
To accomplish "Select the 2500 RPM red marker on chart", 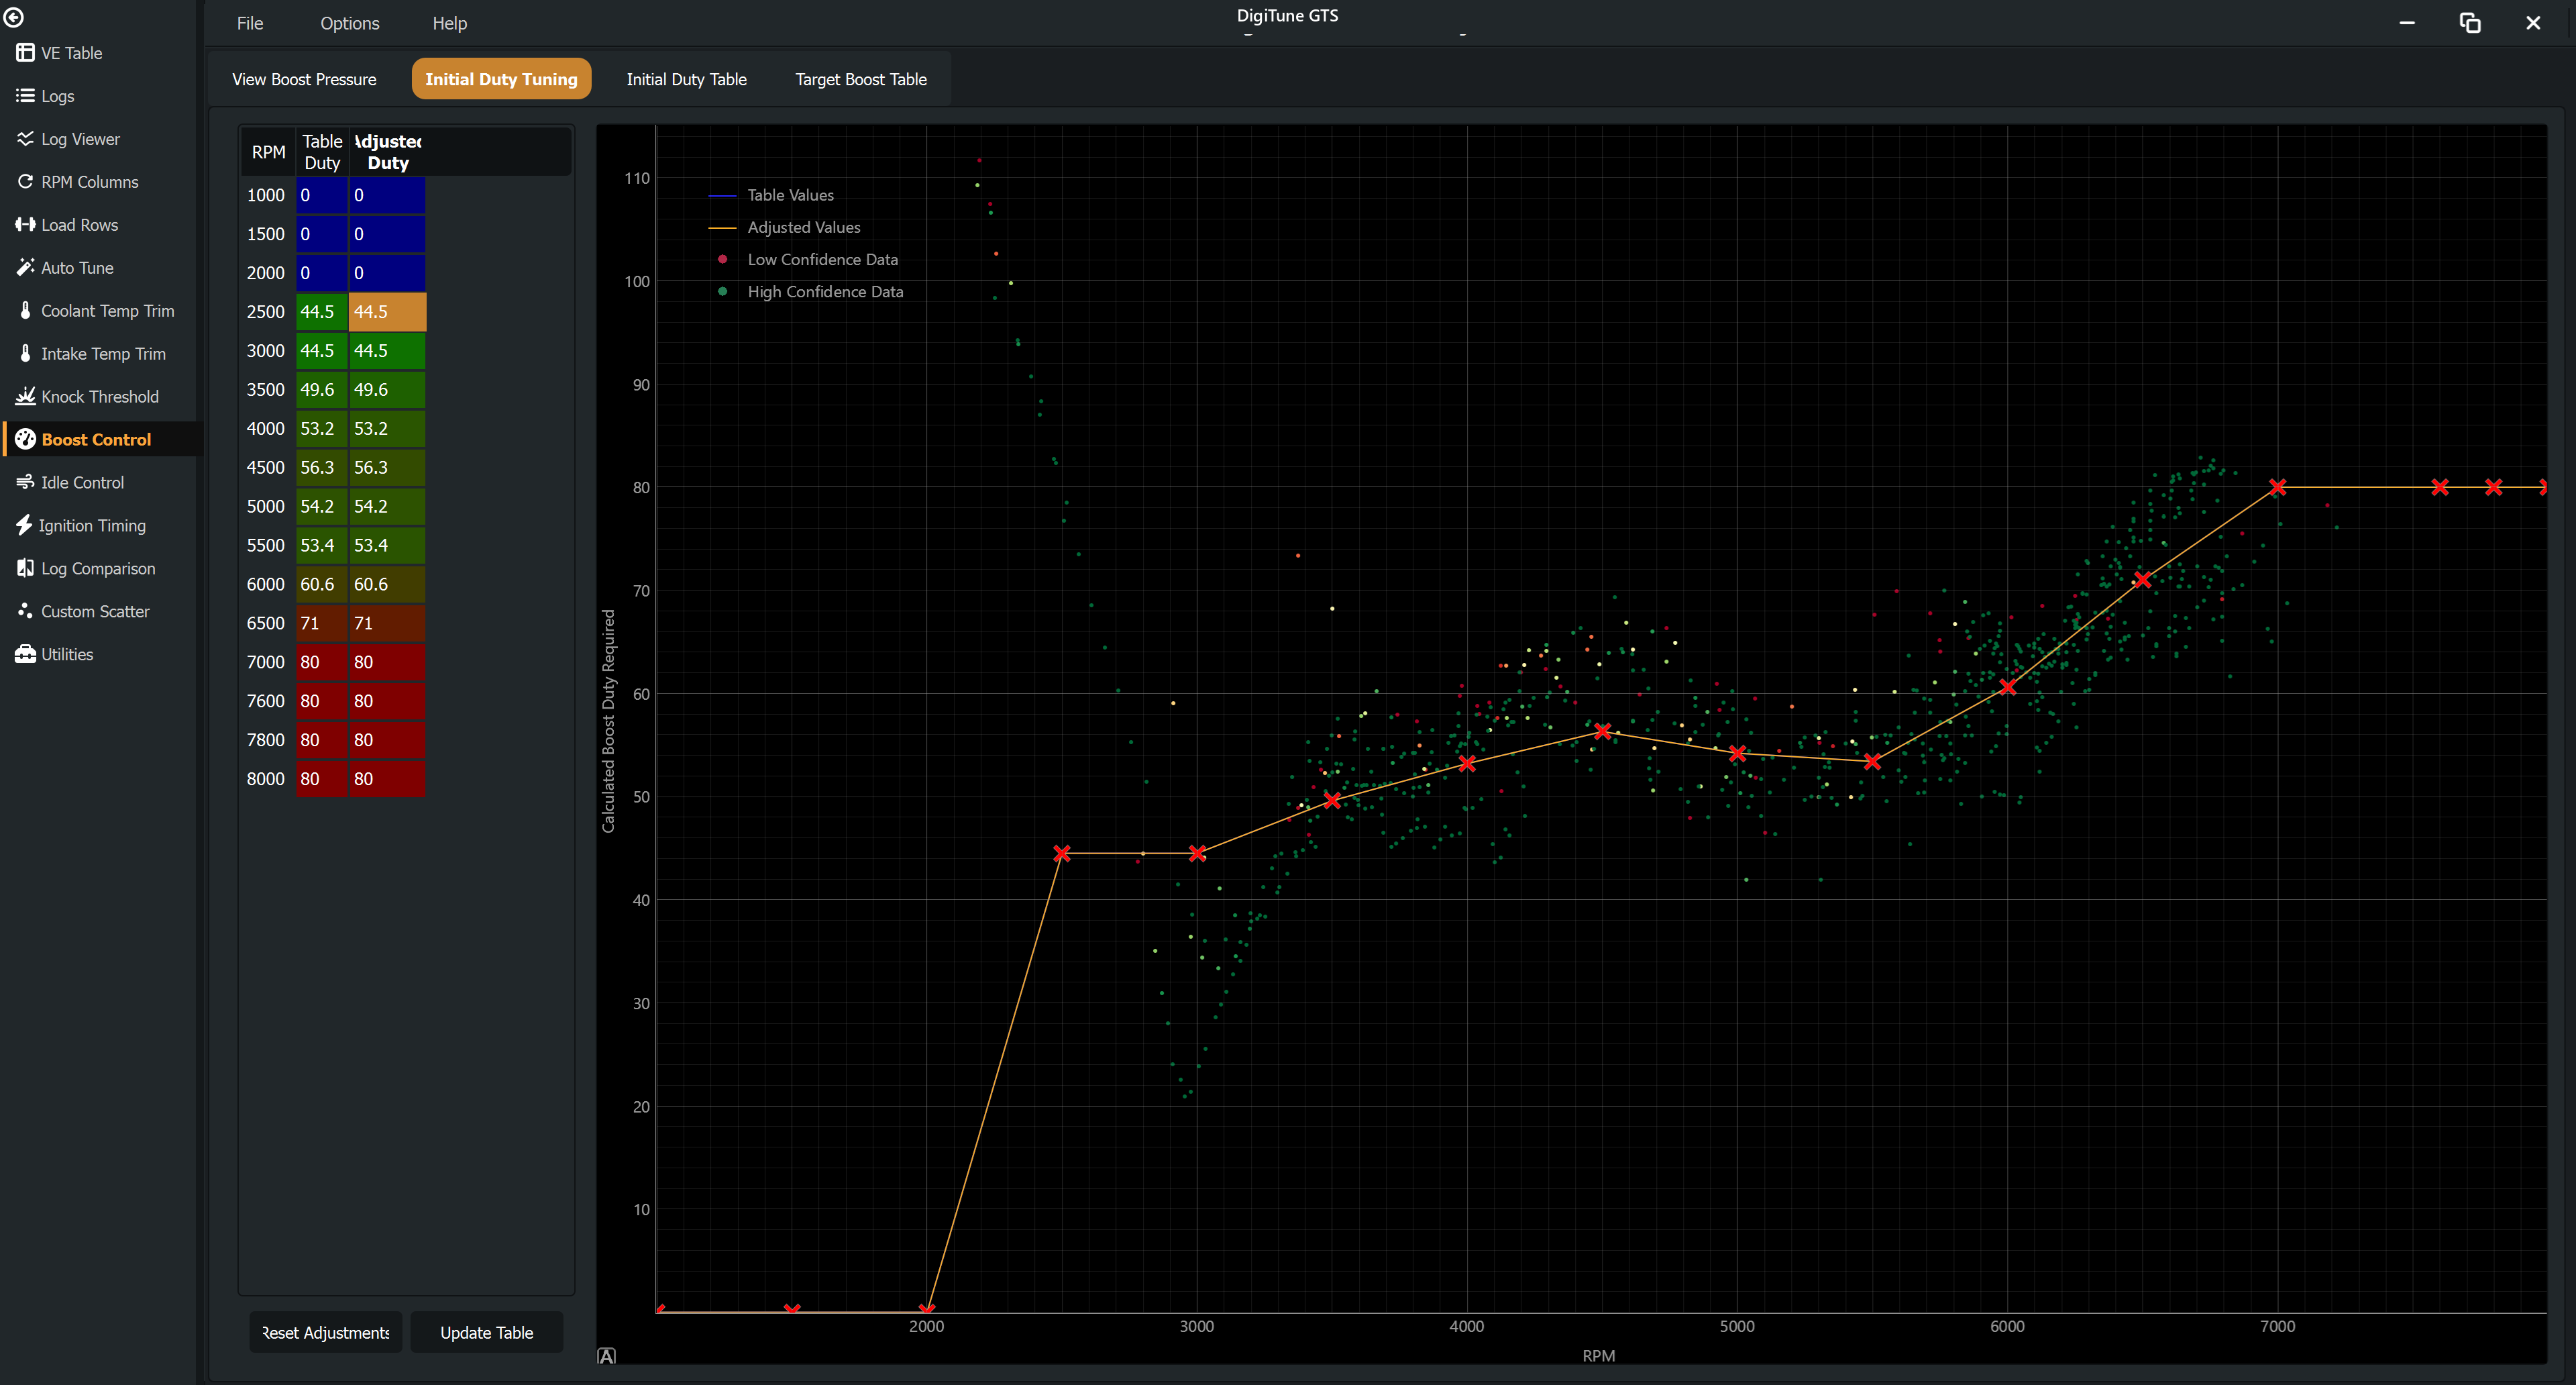I will pos(1062,853).
